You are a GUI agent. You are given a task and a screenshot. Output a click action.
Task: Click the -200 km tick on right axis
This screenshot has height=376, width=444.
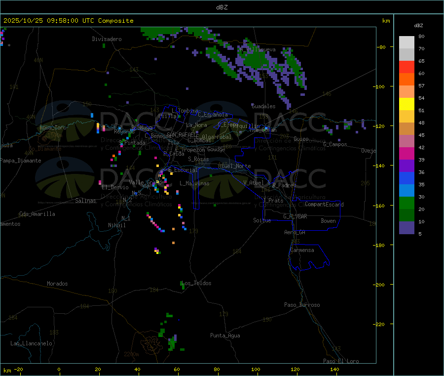click(378, 285)
